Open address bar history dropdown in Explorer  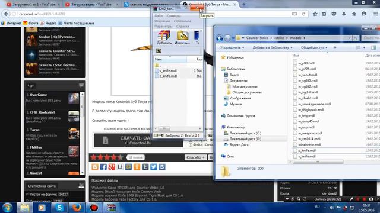click(350, 38)
